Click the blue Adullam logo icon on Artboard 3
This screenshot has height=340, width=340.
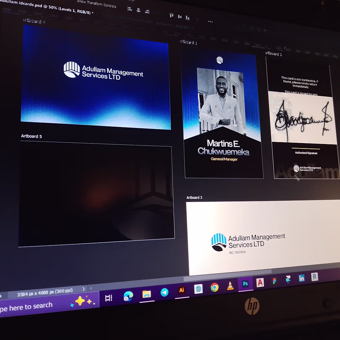[x=219, y=242]
